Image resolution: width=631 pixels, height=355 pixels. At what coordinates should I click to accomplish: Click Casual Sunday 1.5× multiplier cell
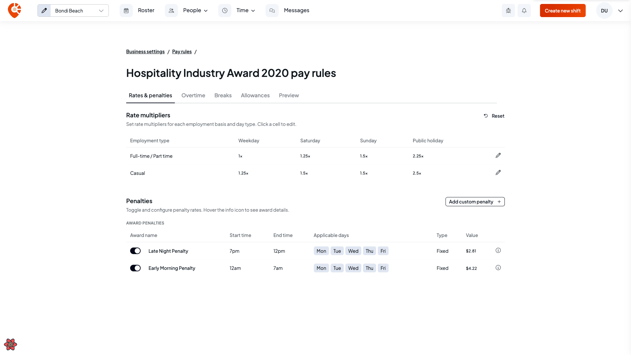point(364,173)
